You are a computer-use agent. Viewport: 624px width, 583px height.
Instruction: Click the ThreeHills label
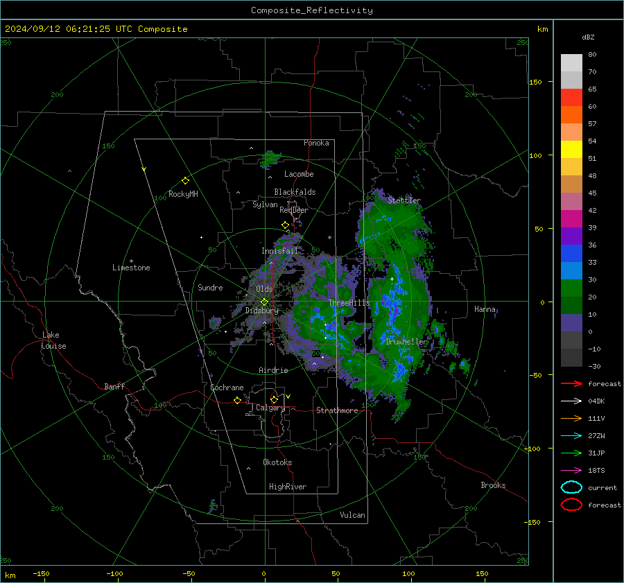pos(349,303)
